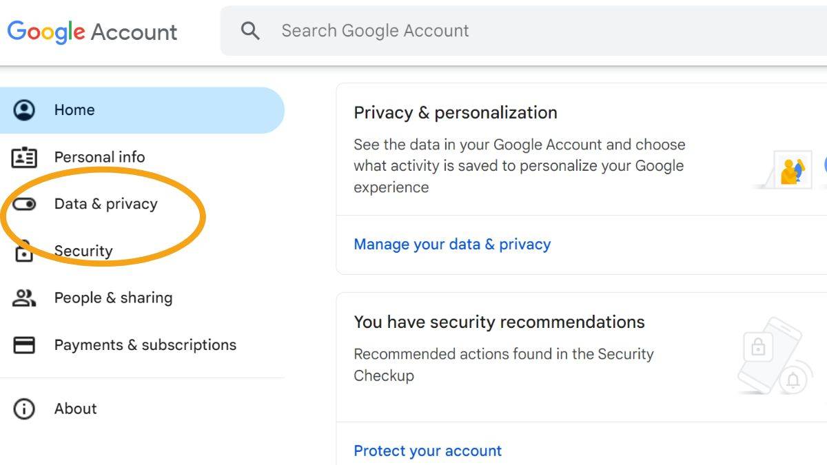Open the Data & privacy page
The width and height of the screenshot is (827, 465).
tap(106, 204)
